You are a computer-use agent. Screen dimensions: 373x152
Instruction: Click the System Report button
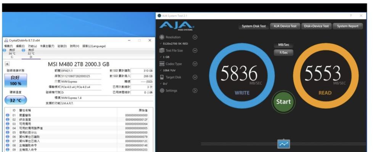(x=347, y=26)
